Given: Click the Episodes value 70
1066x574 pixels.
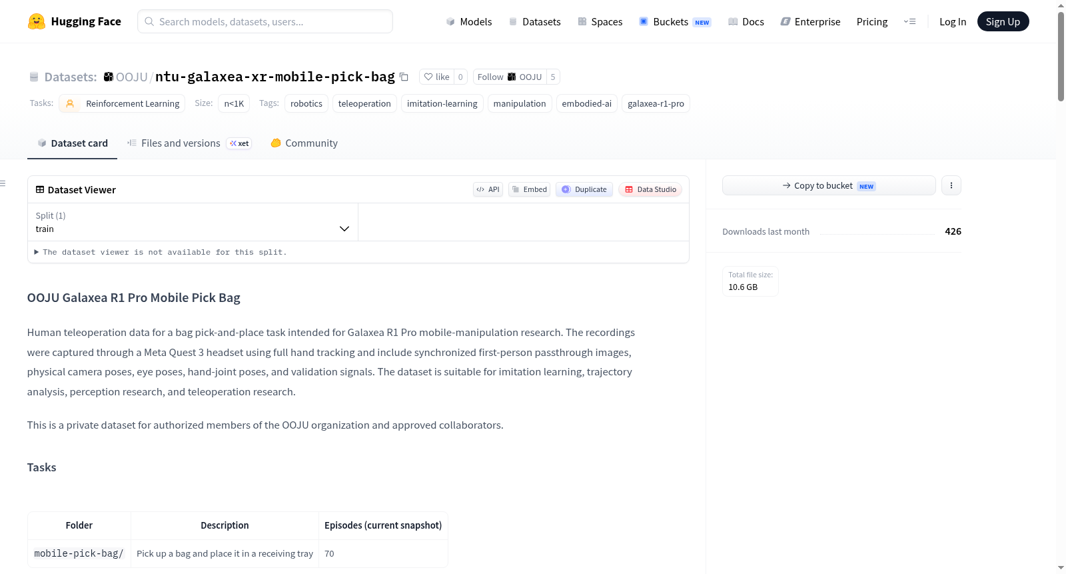Looking at the screenshot, I should 329,553.
